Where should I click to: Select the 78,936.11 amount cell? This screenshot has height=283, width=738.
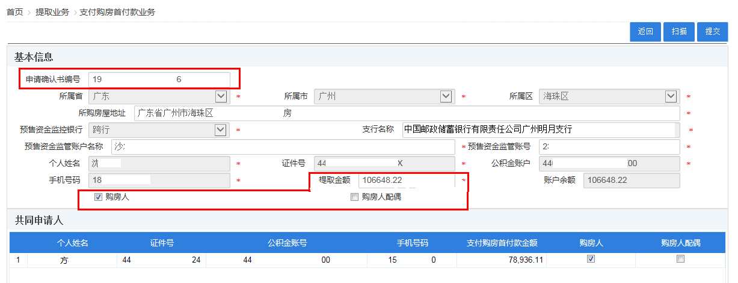point(502,260)
